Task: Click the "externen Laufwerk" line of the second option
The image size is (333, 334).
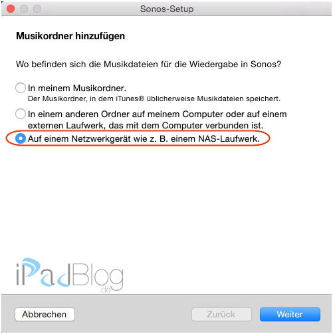Action: point(146,126)
